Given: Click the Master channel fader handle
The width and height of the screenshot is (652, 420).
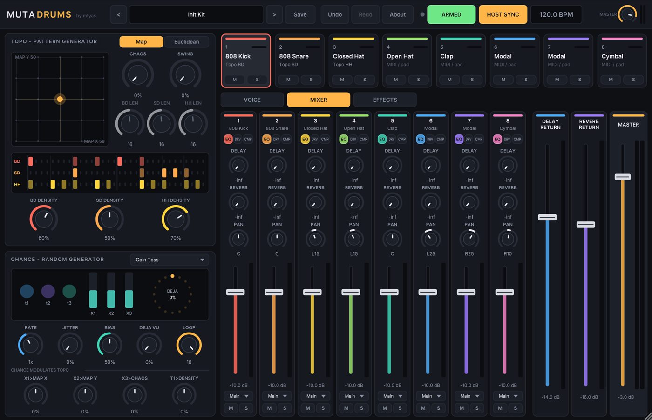Looking at the screenshot, I should click(x=623, y=177).
